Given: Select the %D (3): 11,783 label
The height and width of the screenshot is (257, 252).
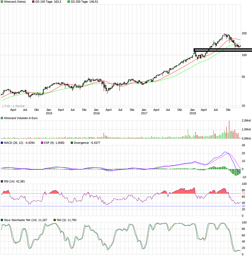Looking at the screenshot, I should pos(66,220).
